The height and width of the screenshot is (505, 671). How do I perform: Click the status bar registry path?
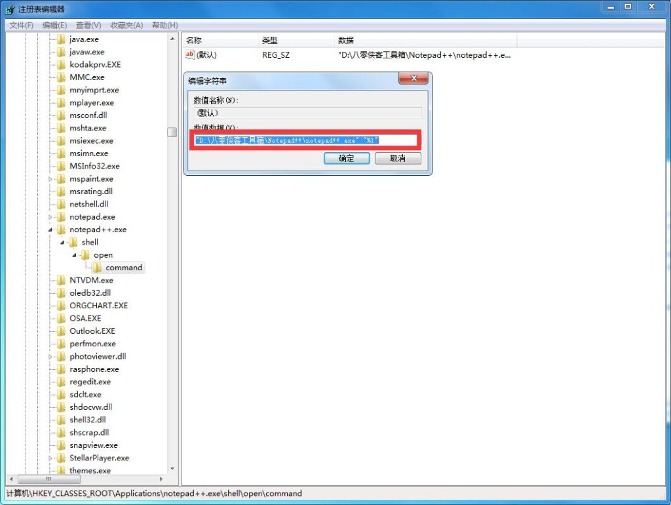(154, 493)
